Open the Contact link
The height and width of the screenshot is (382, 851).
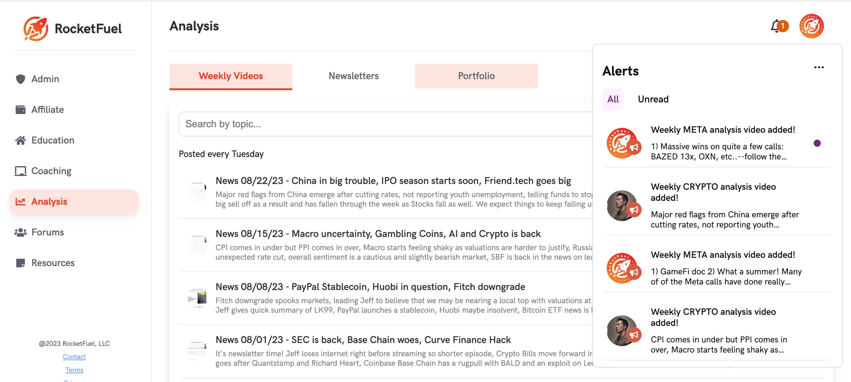74,357
